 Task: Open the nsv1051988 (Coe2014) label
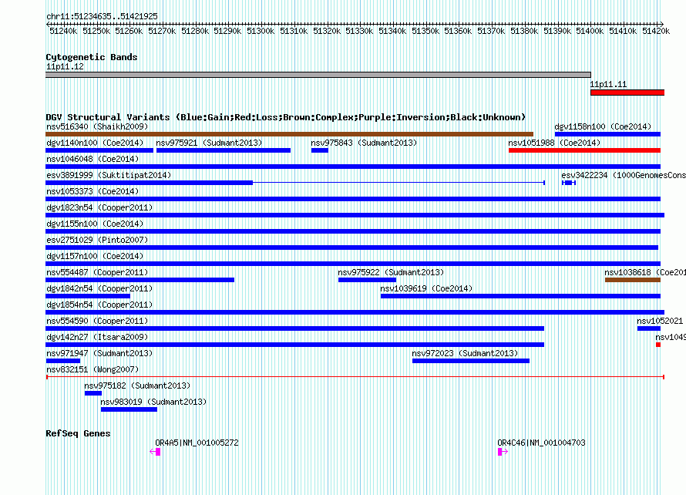click(554, 143)
